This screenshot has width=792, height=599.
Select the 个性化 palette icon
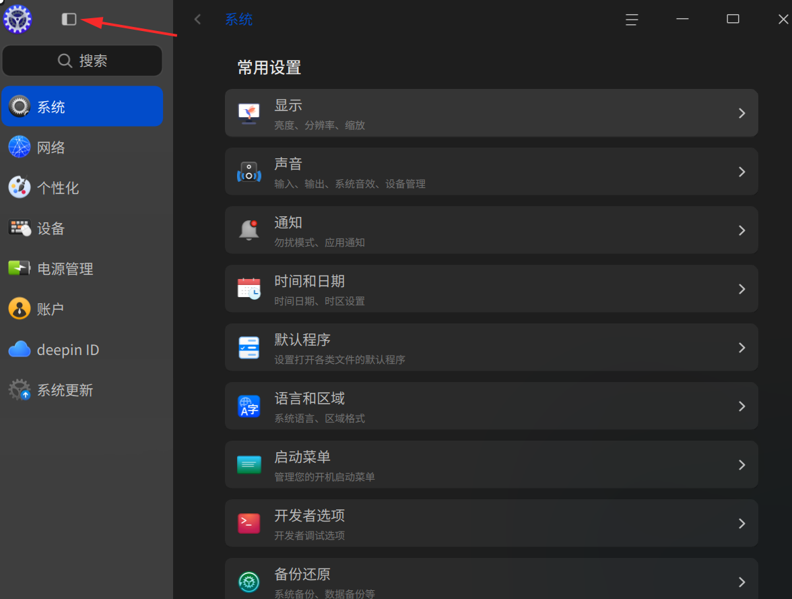pos(20,187)
